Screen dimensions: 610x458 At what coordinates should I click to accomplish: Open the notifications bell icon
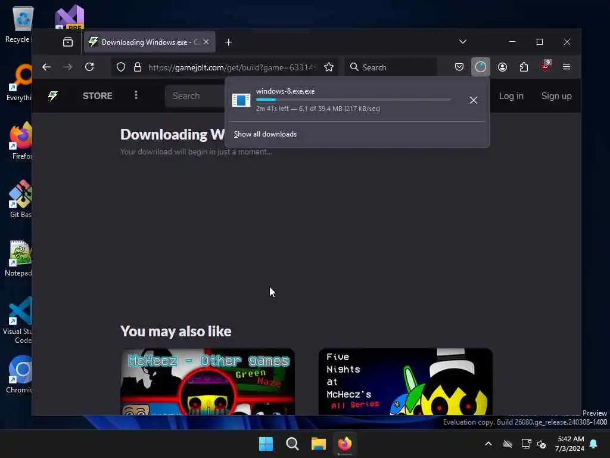point(594,444)
